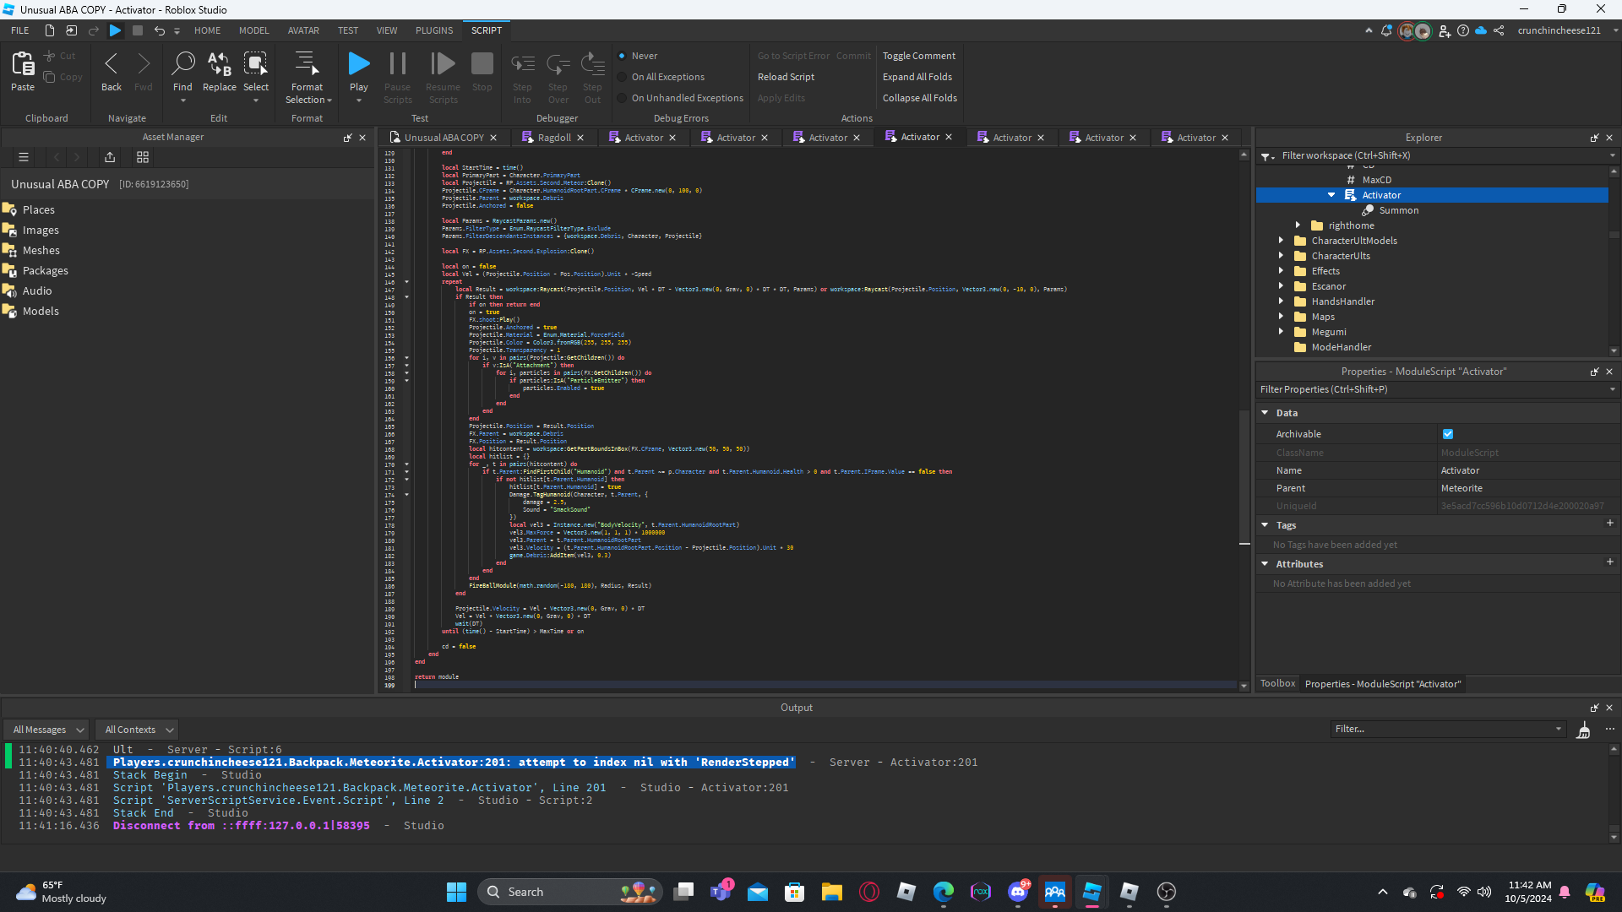Toggle the Archivable checkbox
This screenshot has height=912, width=1622.
[1448, 434]
